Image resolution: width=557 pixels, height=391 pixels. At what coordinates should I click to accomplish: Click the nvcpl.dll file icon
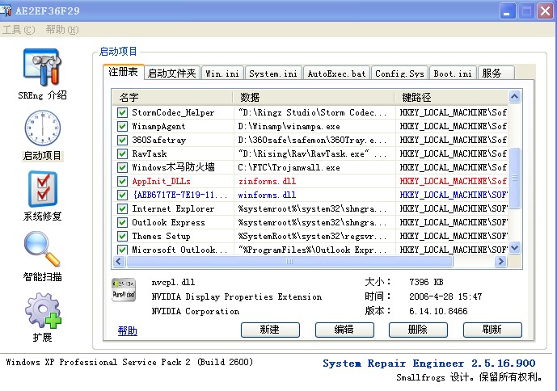[123, 290]
